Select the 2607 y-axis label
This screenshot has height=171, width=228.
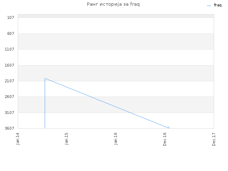pos(10,97)
